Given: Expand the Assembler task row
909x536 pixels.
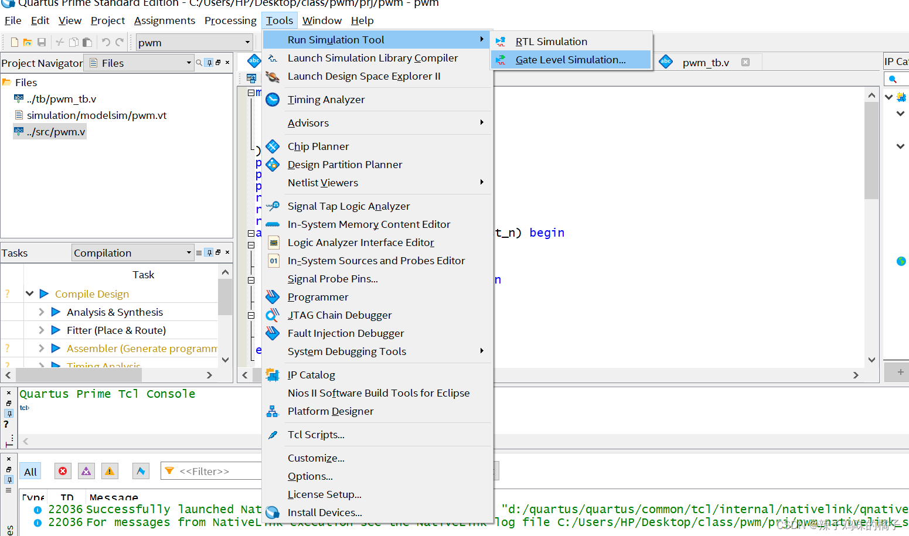Looking at the screenshot, I should pos(41,348).
